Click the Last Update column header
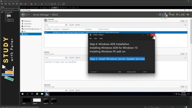This screenshot has height=108, width=192. tap(88, 29)
